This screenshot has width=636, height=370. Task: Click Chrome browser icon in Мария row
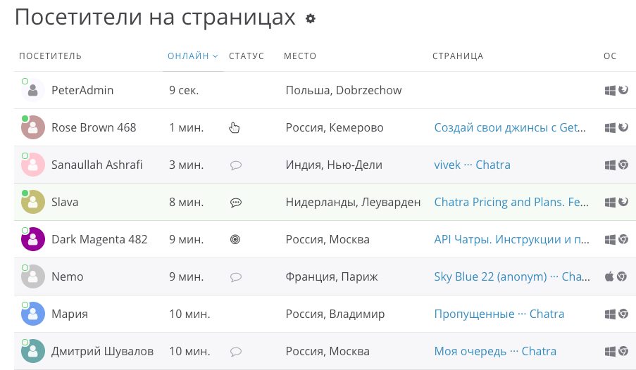pos(623,314)
